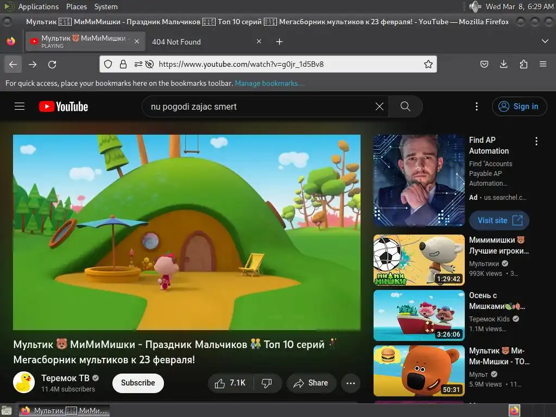Click the autoplay blocked icon in address bar
The height and width of the screenshot is (417, 556).
(150, 64)
